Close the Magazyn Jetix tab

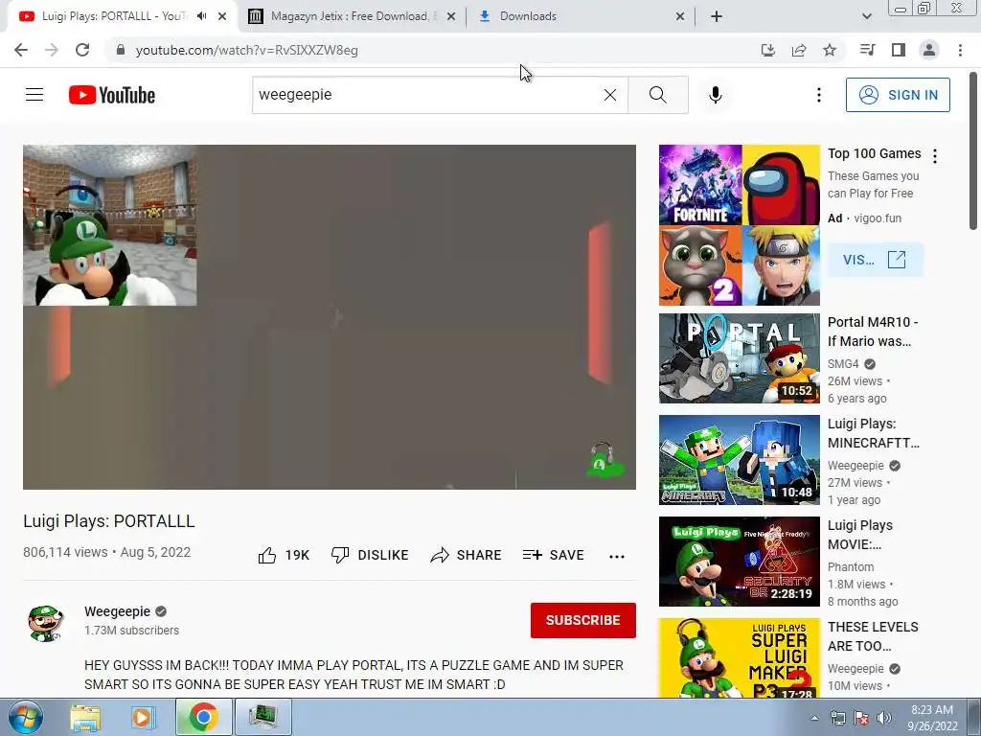tap(451, 16)
